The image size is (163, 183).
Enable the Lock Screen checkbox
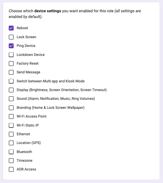[x=11, y=37]
